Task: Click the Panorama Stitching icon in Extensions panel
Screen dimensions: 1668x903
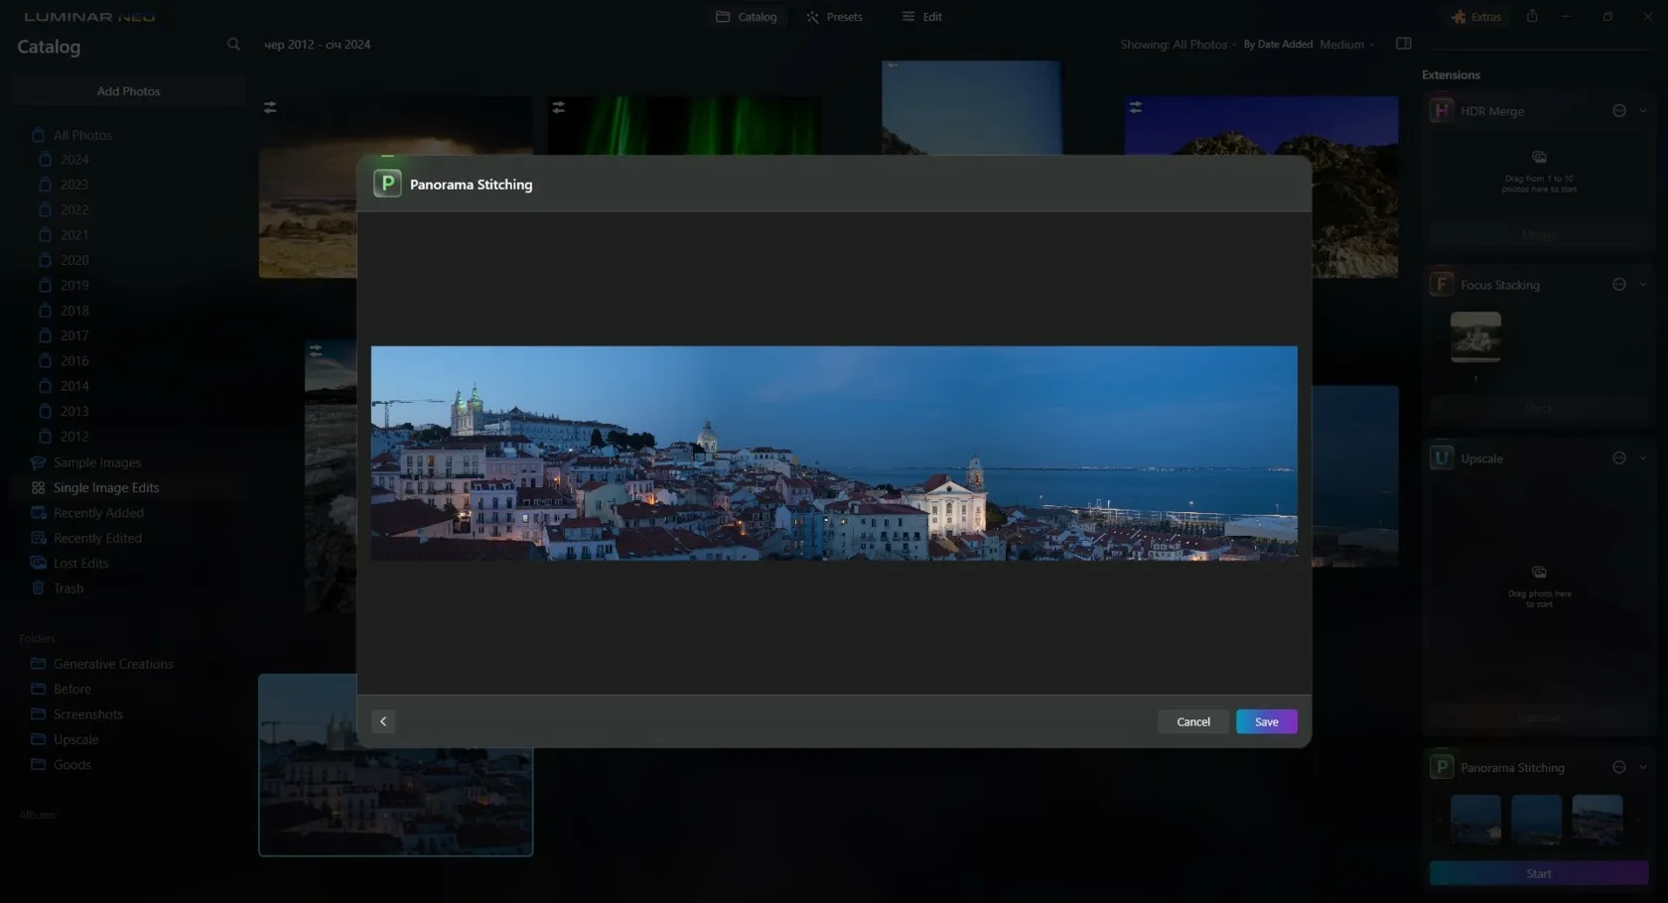Action: (x=1442, y=767)
